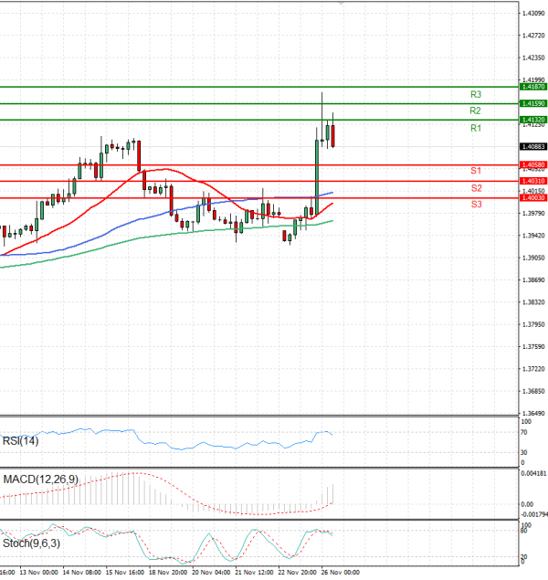Select the R2 resistance label
The height and width of the screenshot is (580, 548).
click(x=475, y=111)
